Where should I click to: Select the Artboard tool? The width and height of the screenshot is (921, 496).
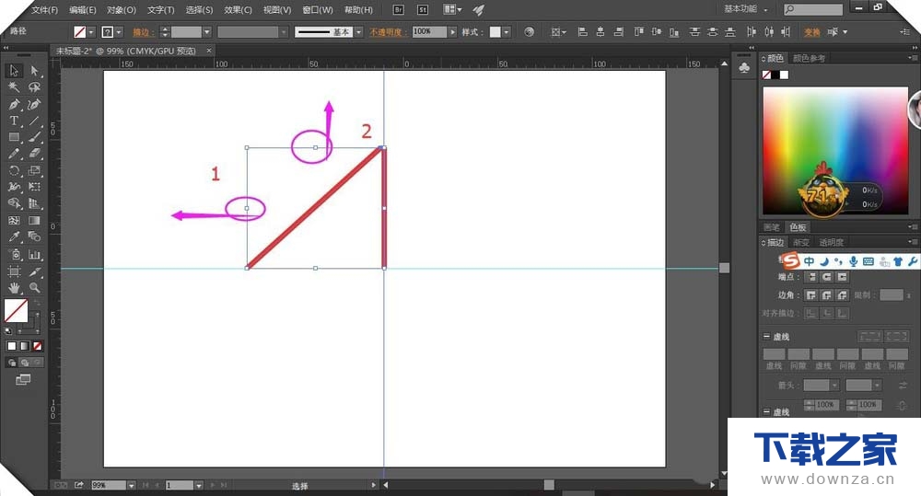pos(14,271)
